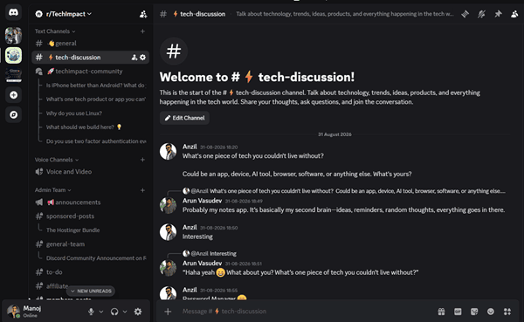Open the announcements channel

pyautogui.click(x=90, y=202)
